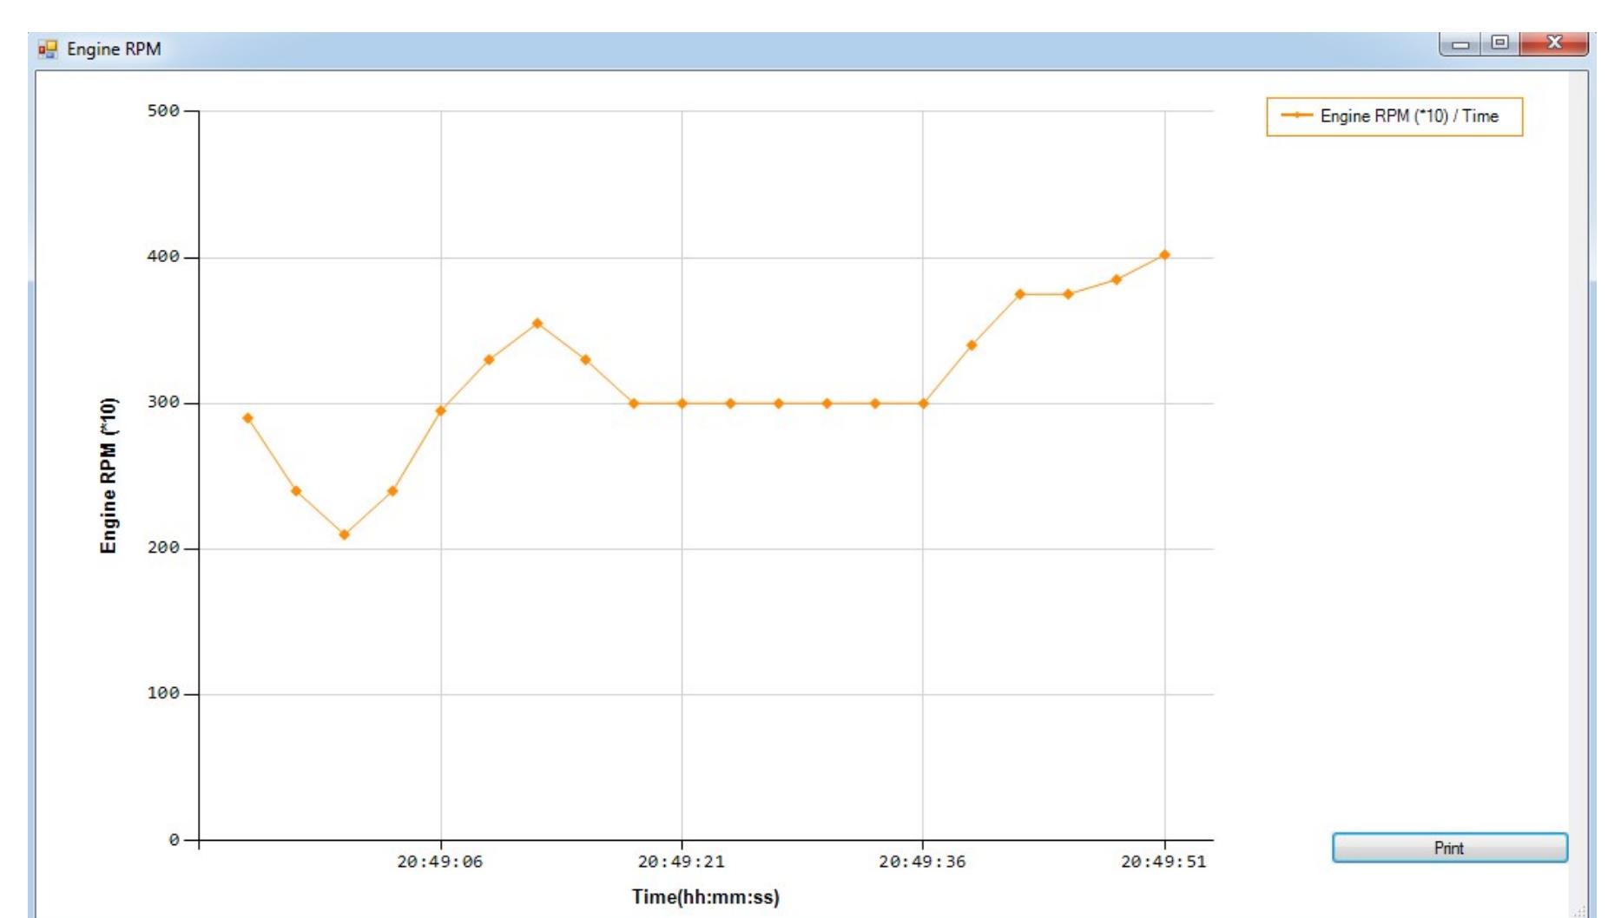Click the 20:49:21 time axis label
Screen dimensions: 1608x918
[x=681, y=862]
